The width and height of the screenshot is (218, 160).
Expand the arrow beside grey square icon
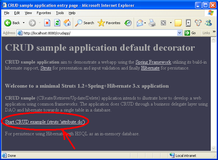point(171,23)
